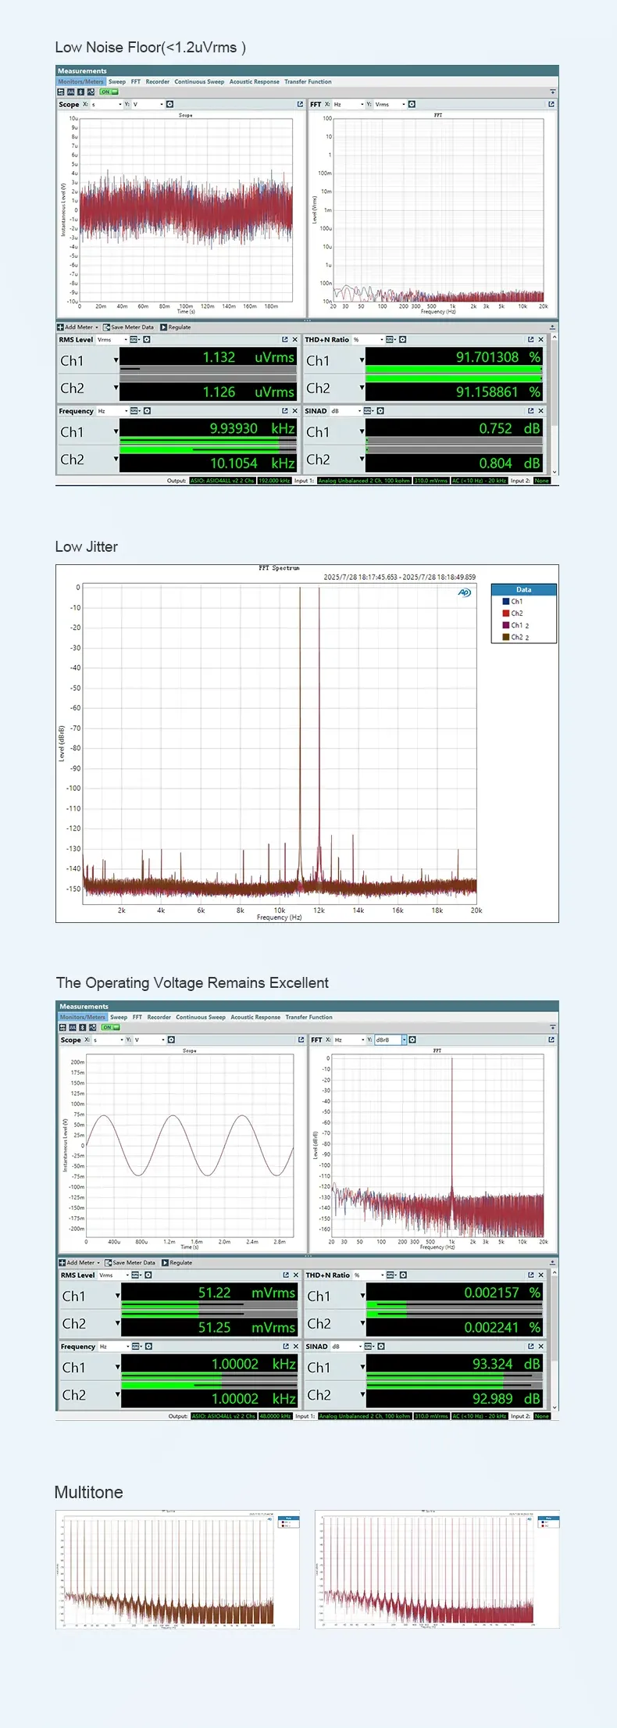The width and height of the screenshot is (617, 1728).
Task: Close the top SINAD meter panel
Action: coord(540,411)
